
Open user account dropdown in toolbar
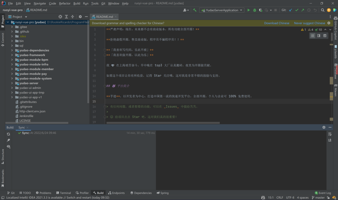(x=186, y=10)
